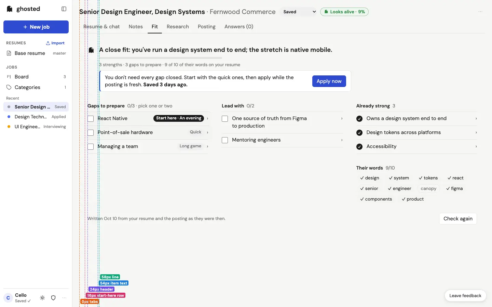This screenshot has width=492, height=307.
Task: Click the checkmark beside Accessibility
Action: click(x=359, y=147)
